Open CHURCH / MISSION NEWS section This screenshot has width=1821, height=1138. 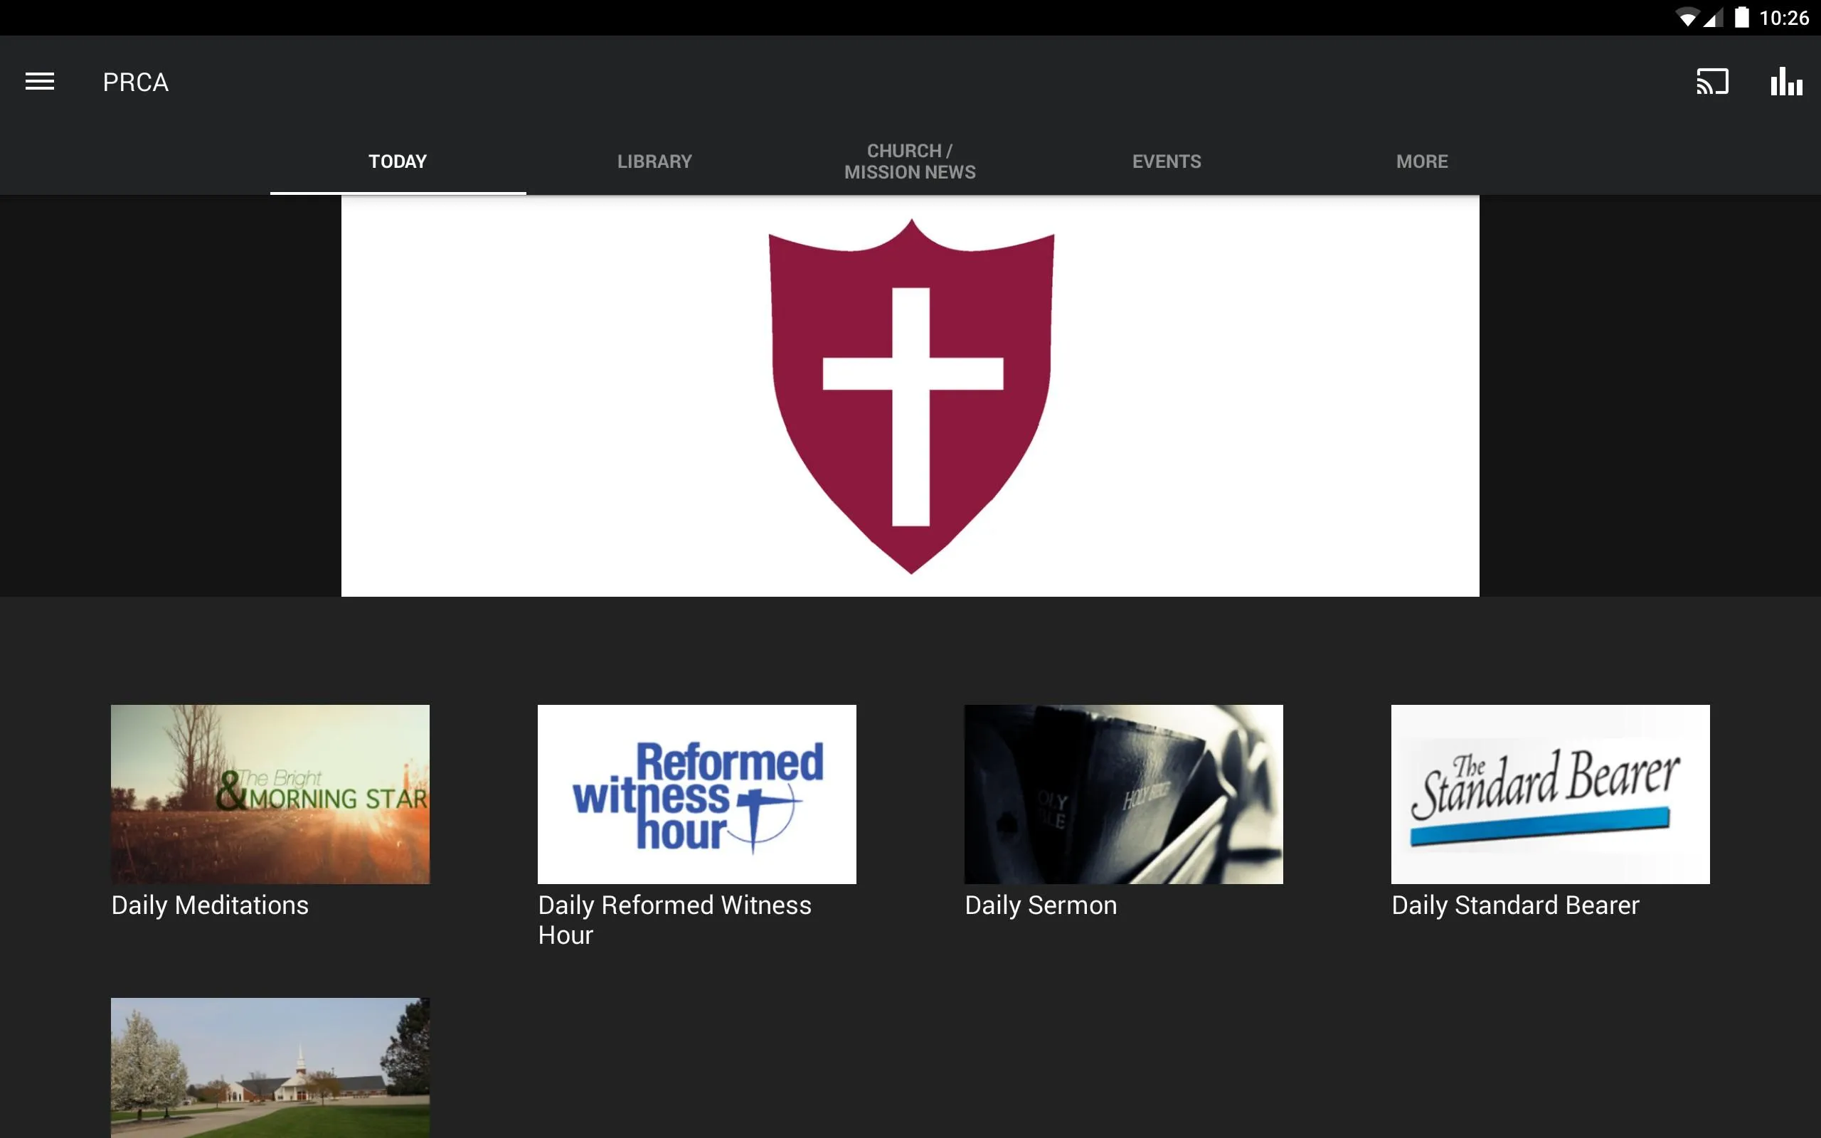pyautogui.click(x=910, y=160)
